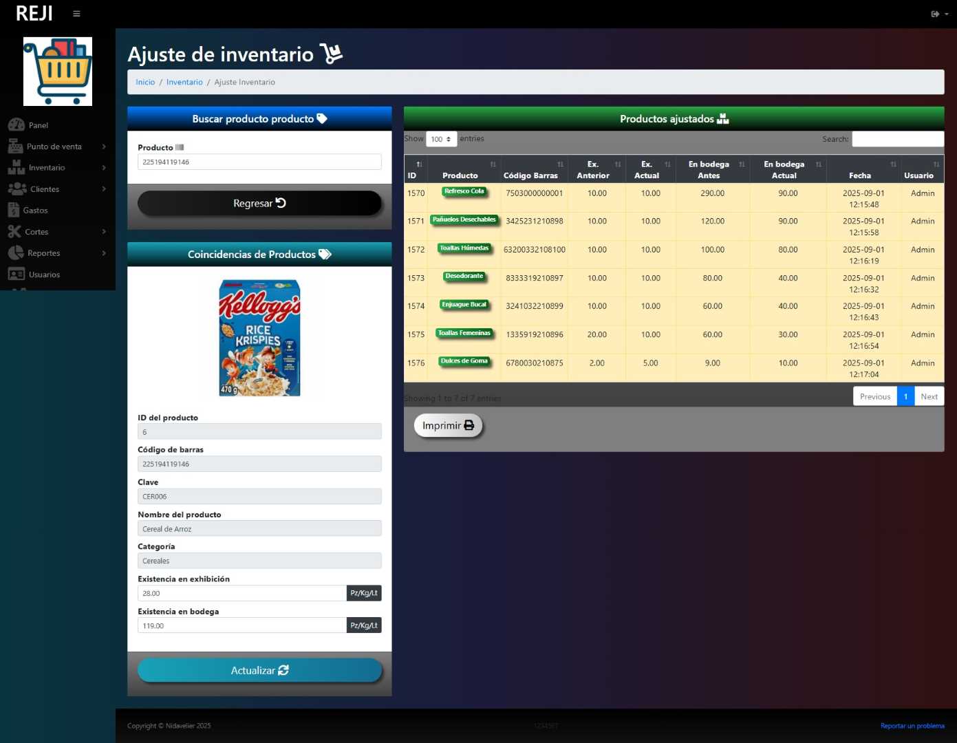Open the logout icon menu at top right

click(x=938, y=14)
